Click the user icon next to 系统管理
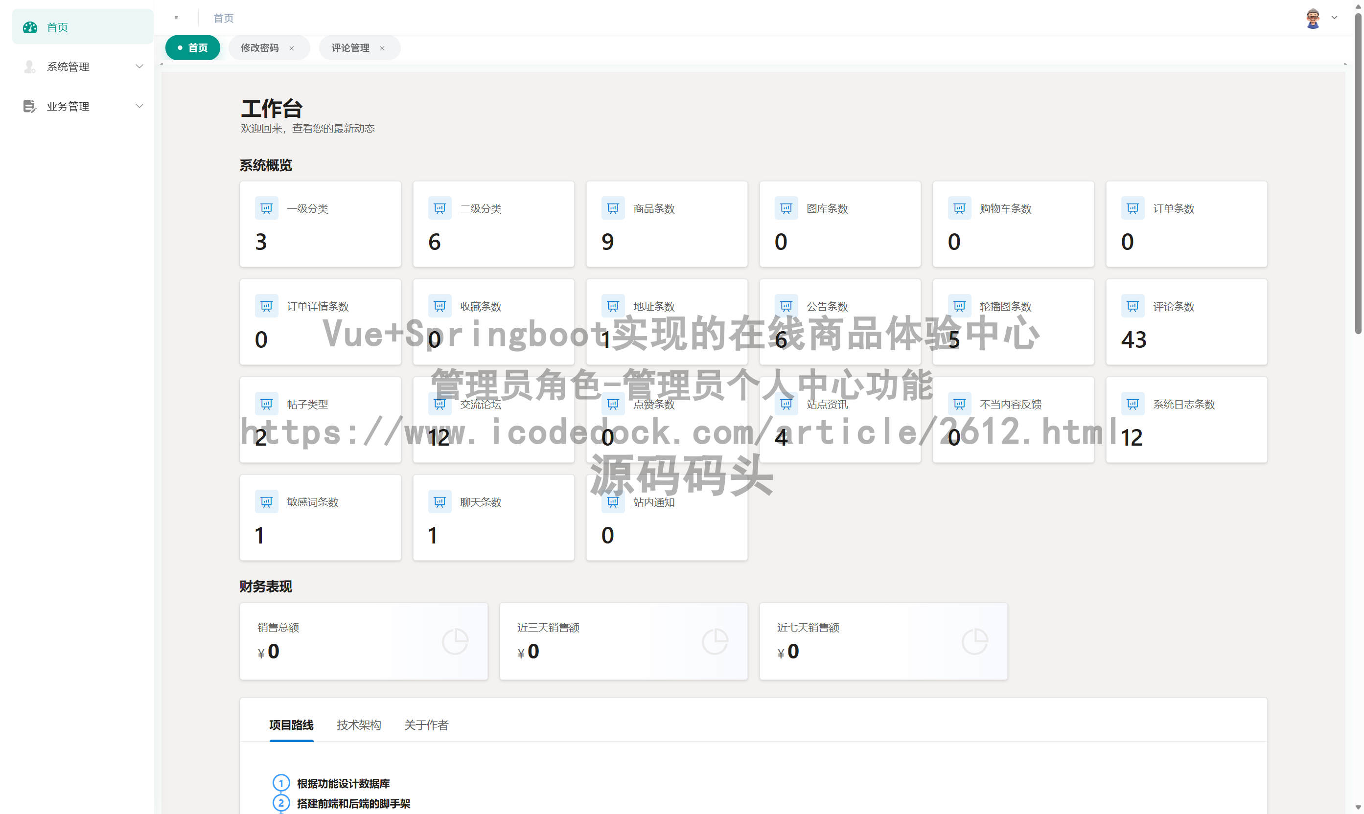The height and width of the screenshot is (814, 1364). [30, 67]
